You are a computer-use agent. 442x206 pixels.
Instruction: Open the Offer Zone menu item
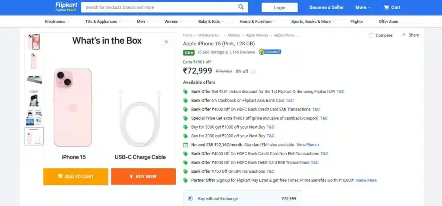click(388, 22)
